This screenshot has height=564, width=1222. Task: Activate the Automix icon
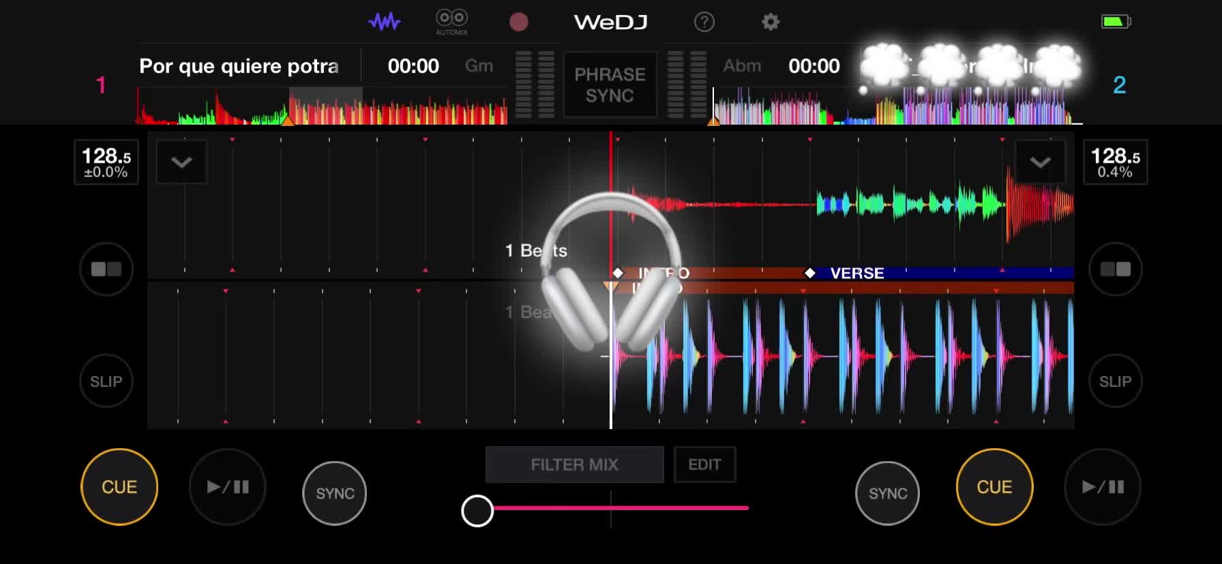(x=451, y=22)
